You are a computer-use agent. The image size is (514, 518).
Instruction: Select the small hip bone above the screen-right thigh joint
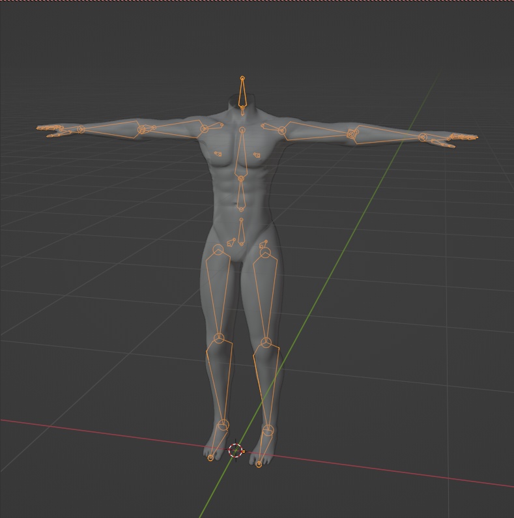coord(263,244)
